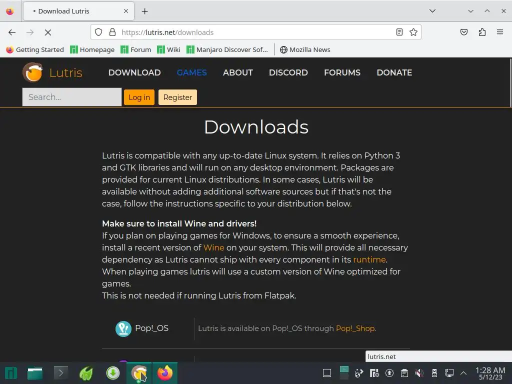Click the muted volume tray icon

(419, 373)
